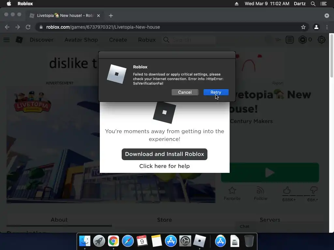Follow this experience
334x250 pixels.
(x=260, y=193)
